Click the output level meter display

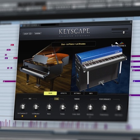tap(120, 29)
